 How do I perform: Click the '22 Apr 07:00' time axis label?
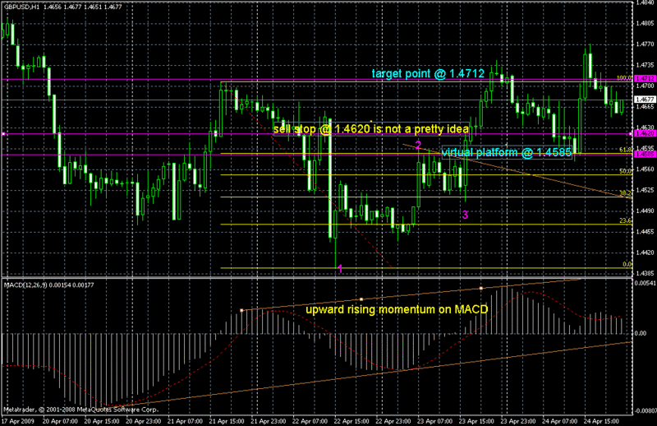pos(310,421)
